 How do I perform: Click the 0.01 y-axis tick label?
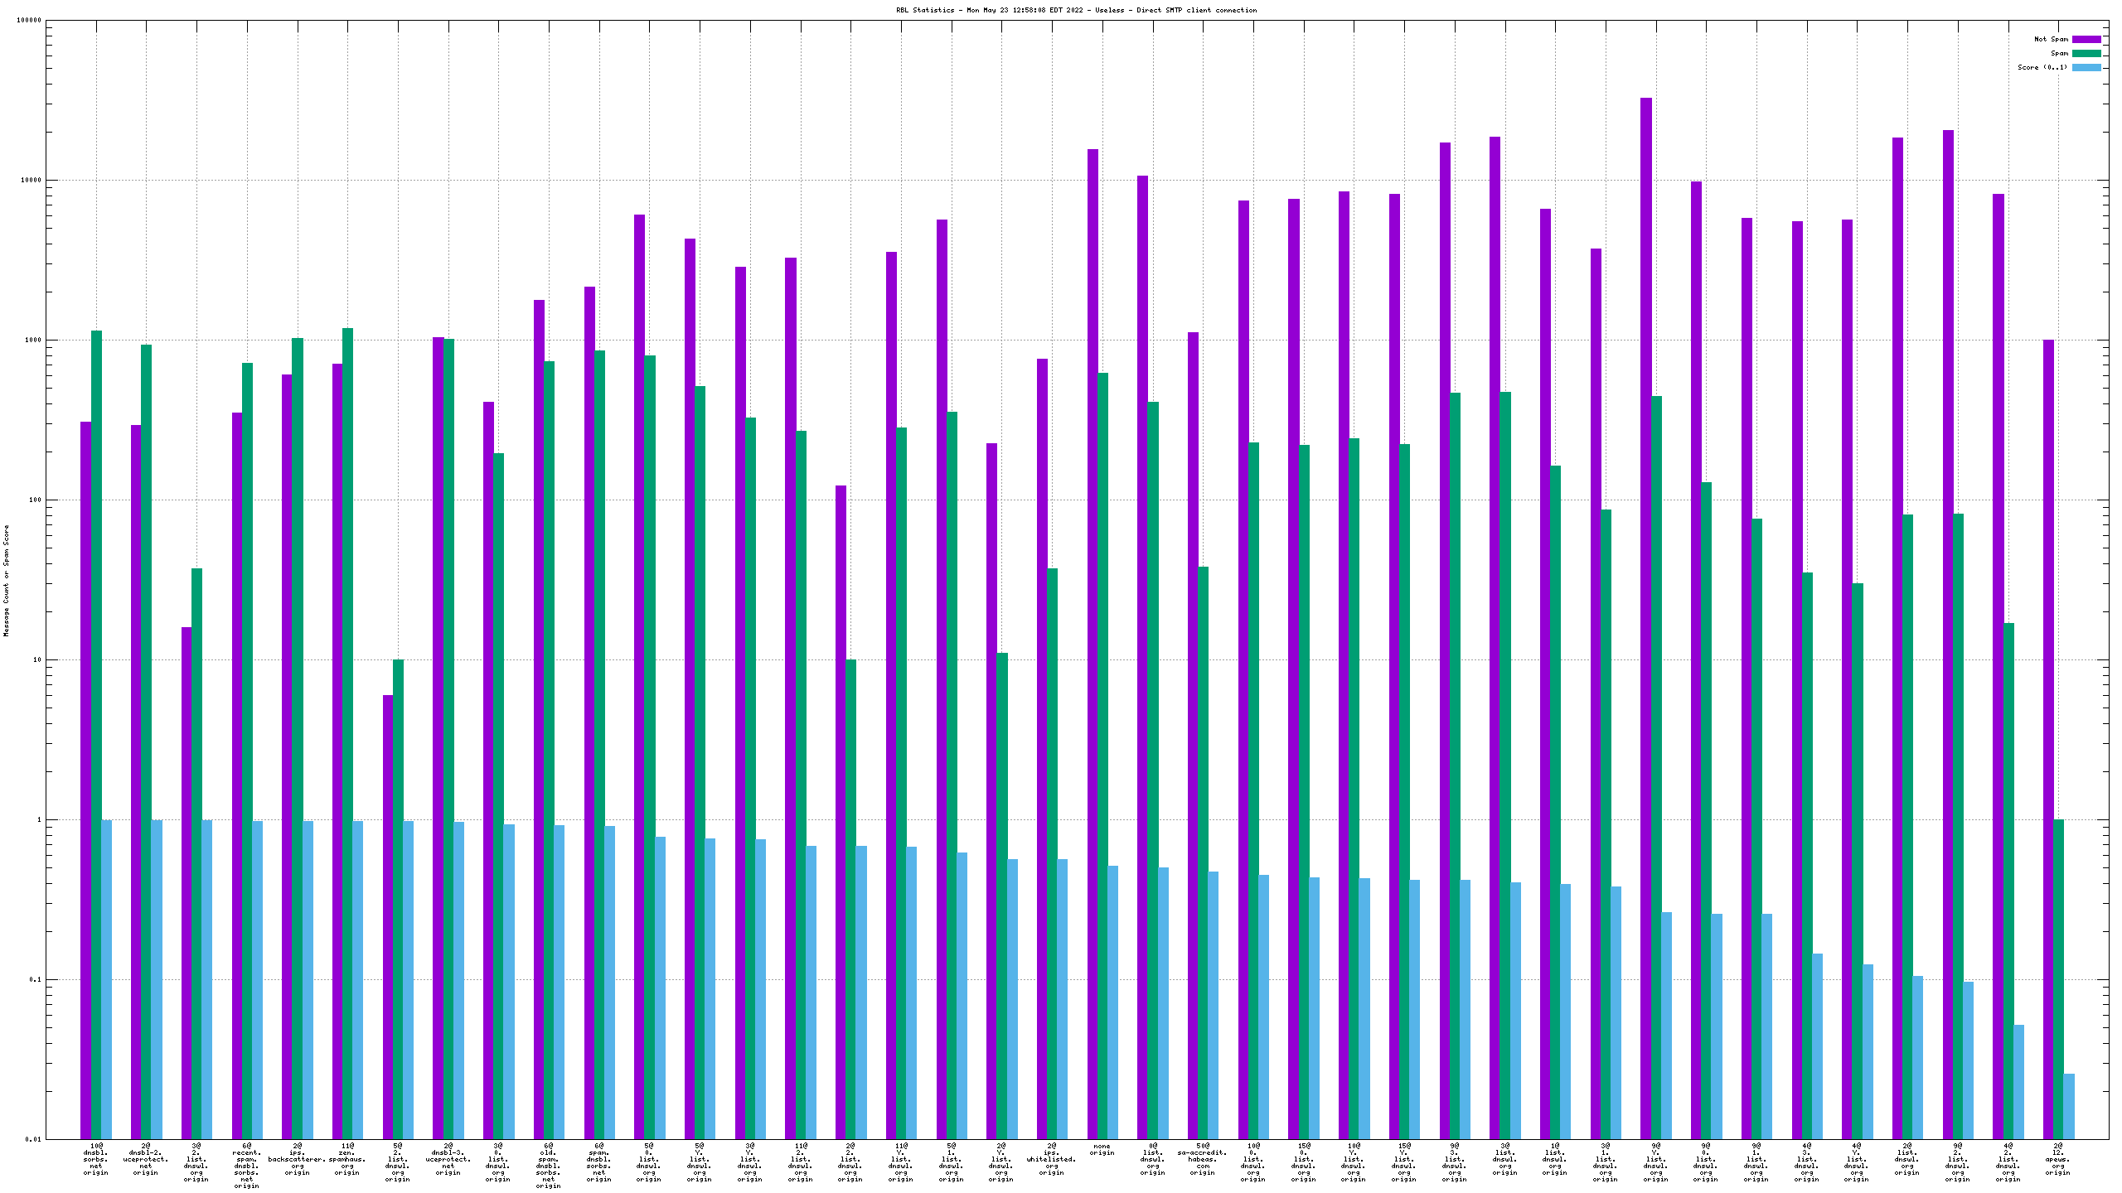[x=32, y=1139]
